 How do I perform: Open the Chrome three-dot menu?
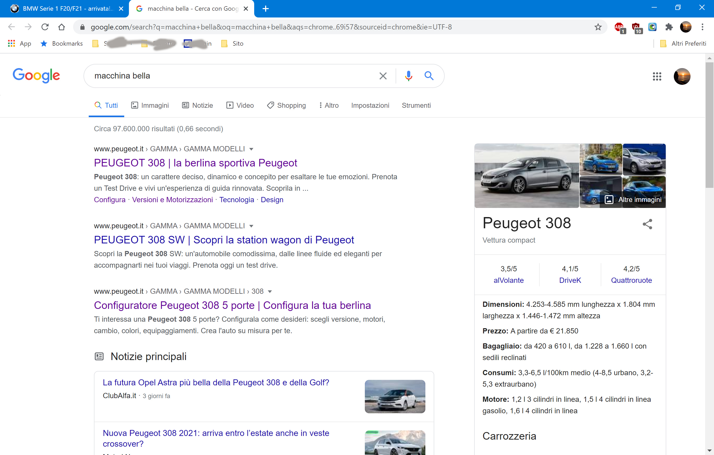click(x=703, y=27)
